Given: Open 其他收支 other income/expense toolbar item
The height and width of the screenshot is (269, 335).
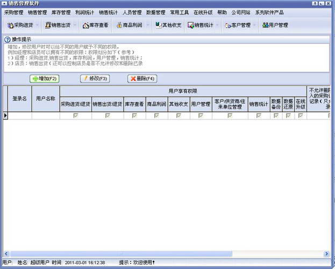Looking at the screenshot, I should click(168, 25).
